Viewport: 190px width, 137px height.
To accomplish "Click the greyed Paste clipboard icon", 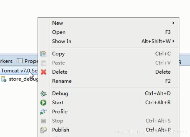I will (44, 63).
